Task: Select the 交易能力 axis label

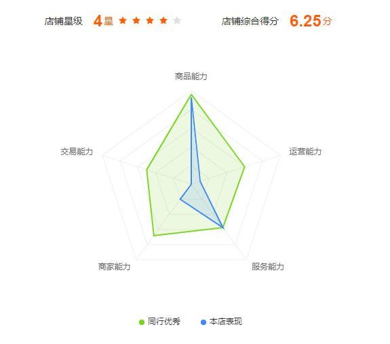Action: pyautogui.click(x=77, y=152)
